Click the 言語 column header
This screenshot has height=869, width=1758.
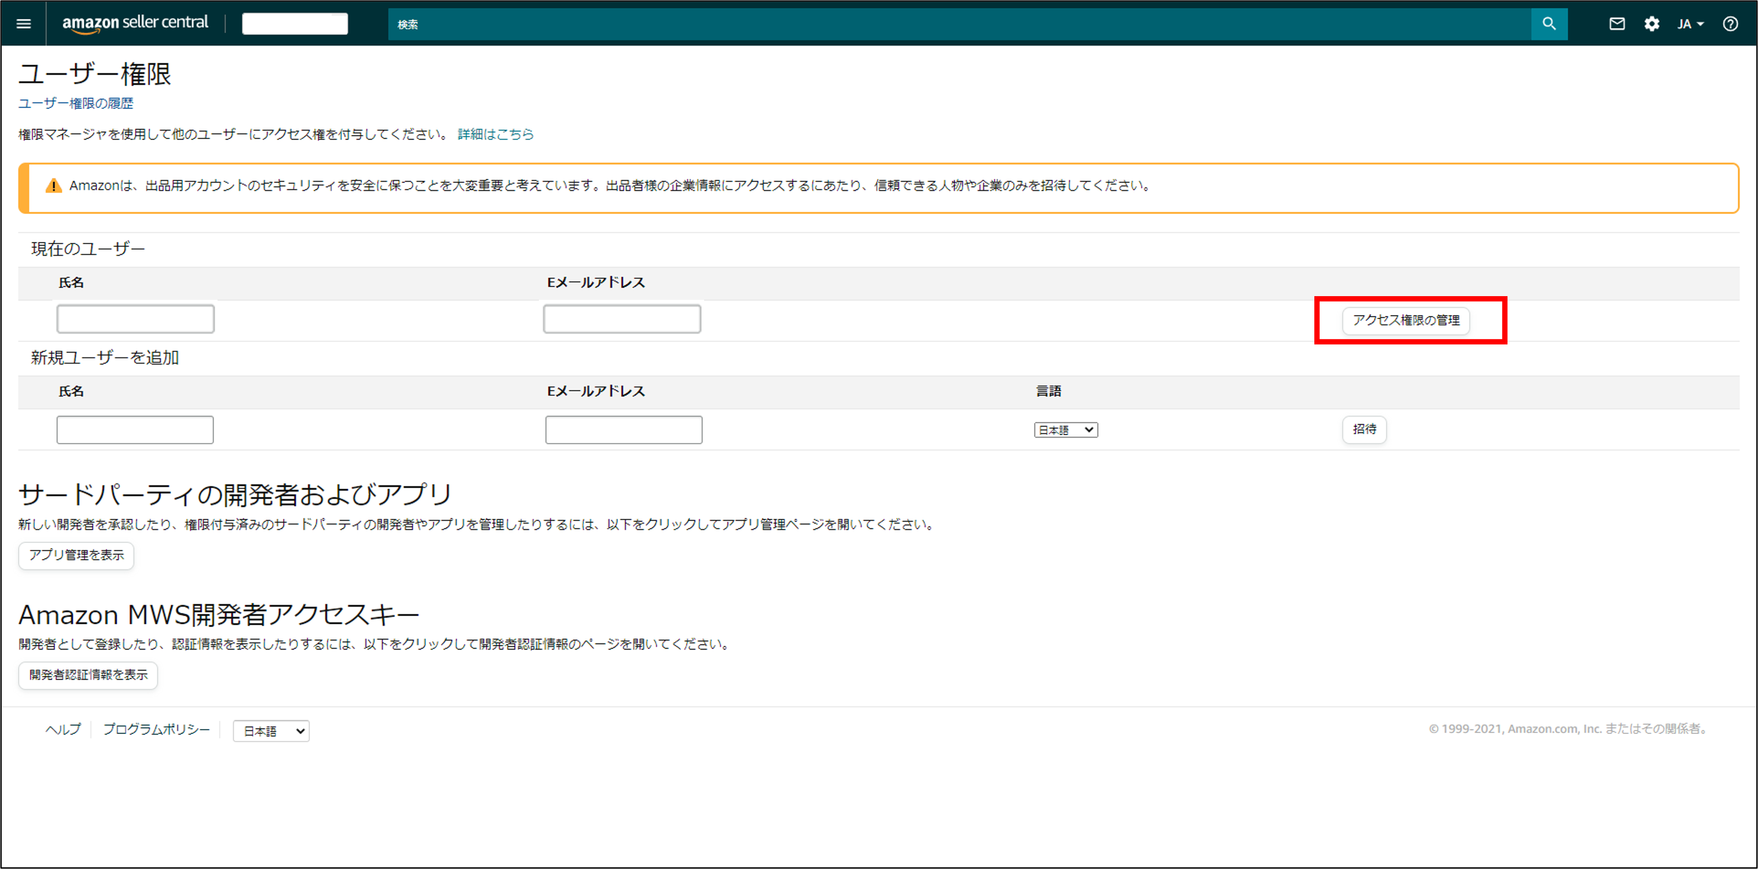(1048, 391)
